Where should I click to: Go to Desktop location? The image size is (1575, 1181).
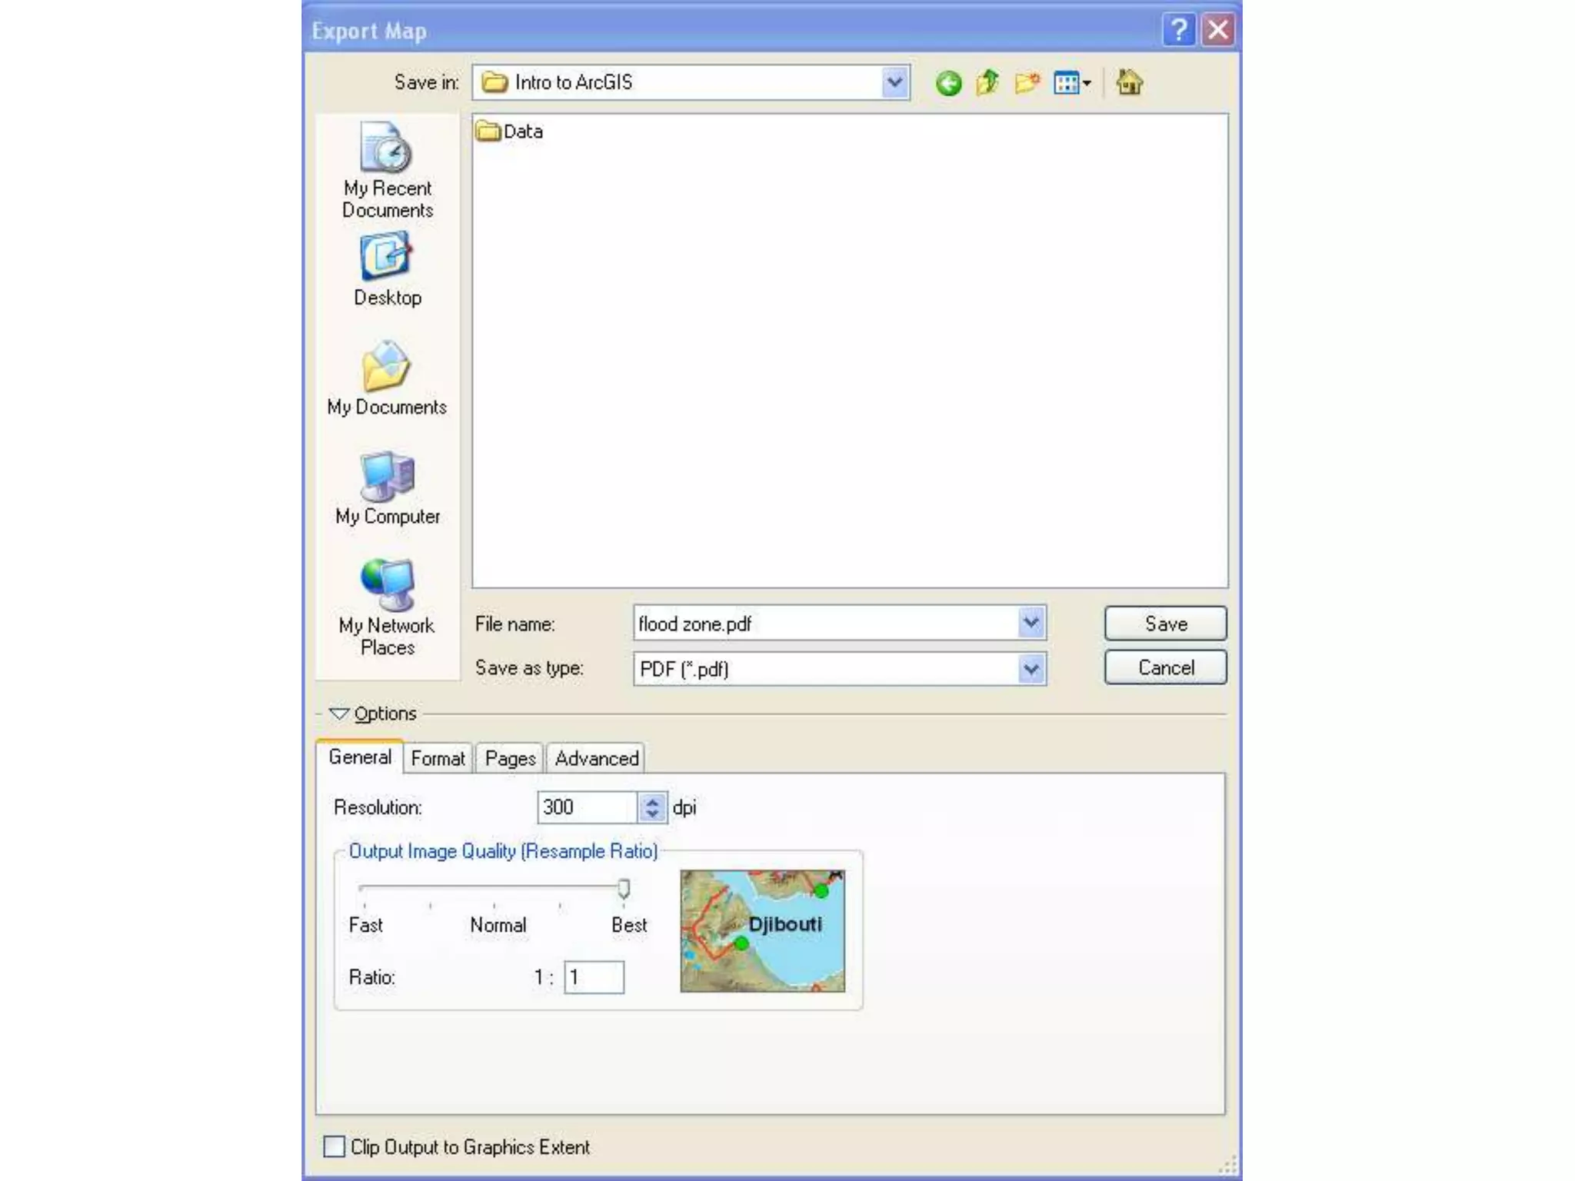(x=388, y=271)
